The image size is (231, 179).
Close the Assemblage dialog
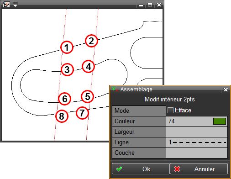point(226,89)
